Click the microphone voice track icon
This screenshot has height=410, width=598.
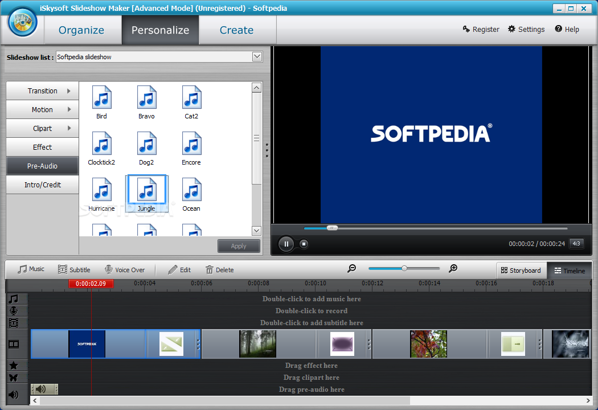(x=14, y=310)
